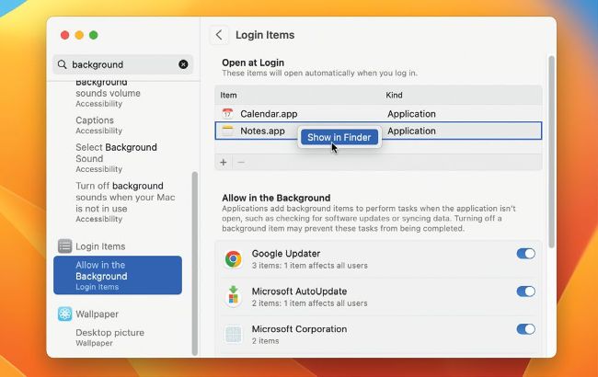This screenshot has width=598, height=377.
Task: Add a login item with plus button
Action: click(224, 163)
